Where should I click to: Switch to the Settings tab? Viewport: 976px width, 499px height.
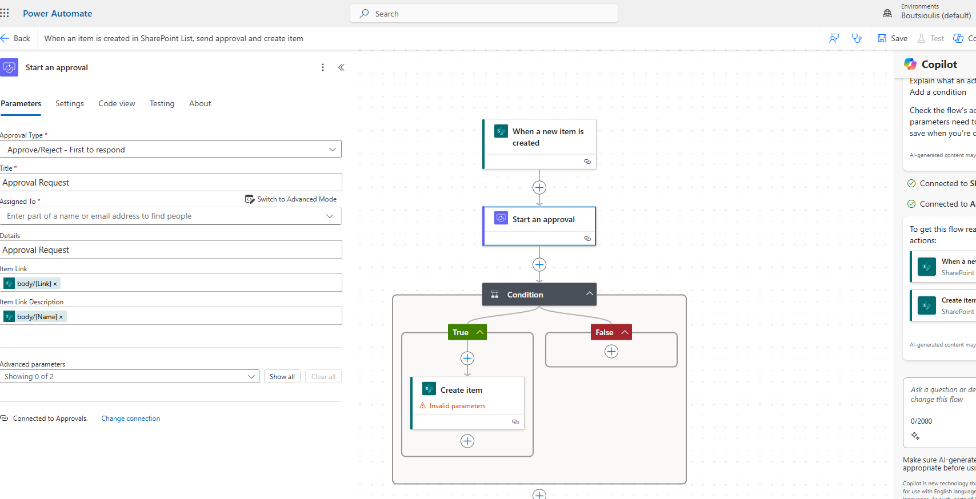coord(70,103)
